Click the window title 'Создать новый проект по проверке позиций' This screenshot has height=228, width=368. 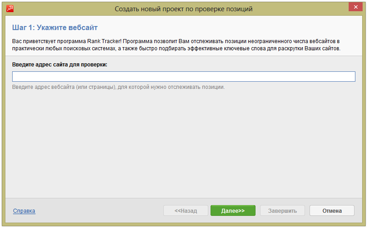(x=184, y=9)
